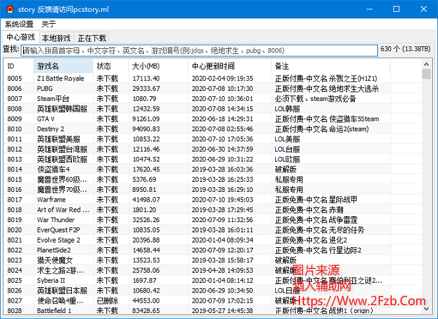
Task: Click note LOL韩服
Action: [x=287, y=109]
